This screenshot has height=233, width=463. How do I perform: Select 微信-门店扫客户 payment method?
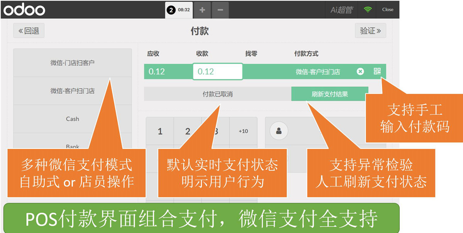pyautogui.click(x=73, y=63)
